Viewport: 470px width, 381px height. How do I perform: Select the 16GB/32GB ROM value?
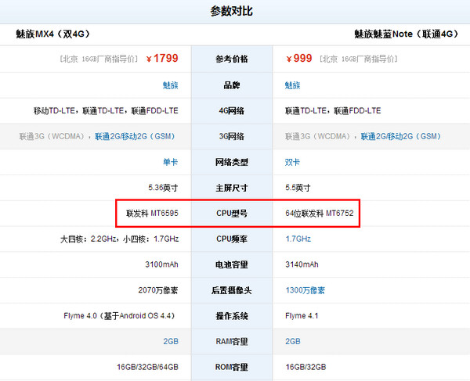pos(305,367)
